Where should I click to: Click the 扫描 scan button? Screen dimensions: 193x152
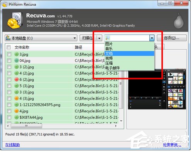tap(88, 38)
